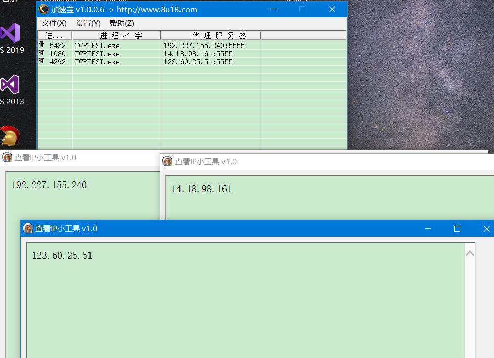Viewport: 494px width, 358px height.
Task: Close the front 查看IP小工具 window
Action: (486, 229)
